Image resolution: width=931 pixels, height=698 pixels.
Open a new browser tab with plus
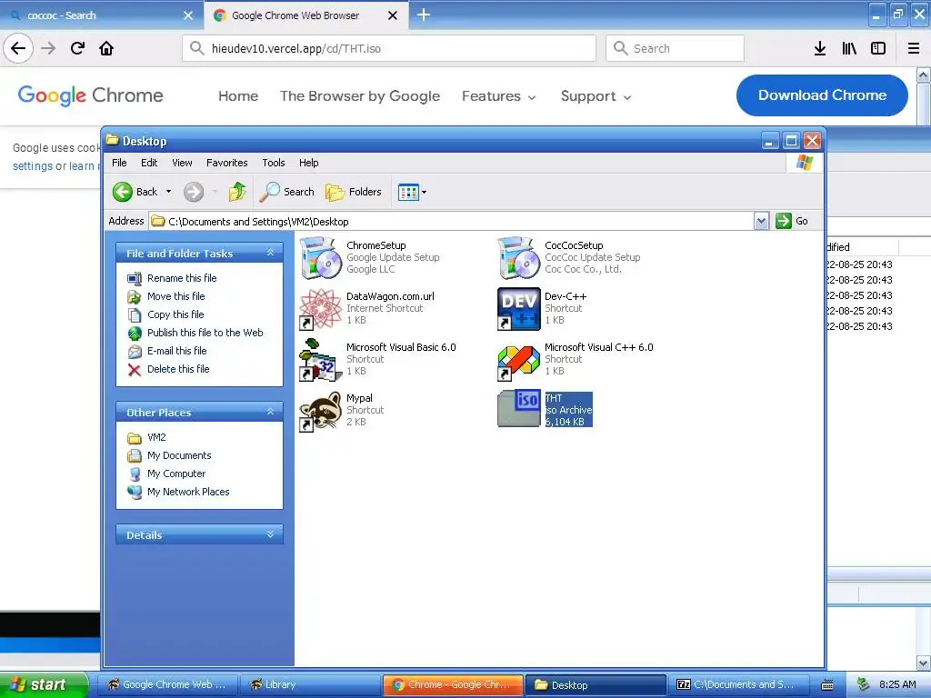click(424, 15)
